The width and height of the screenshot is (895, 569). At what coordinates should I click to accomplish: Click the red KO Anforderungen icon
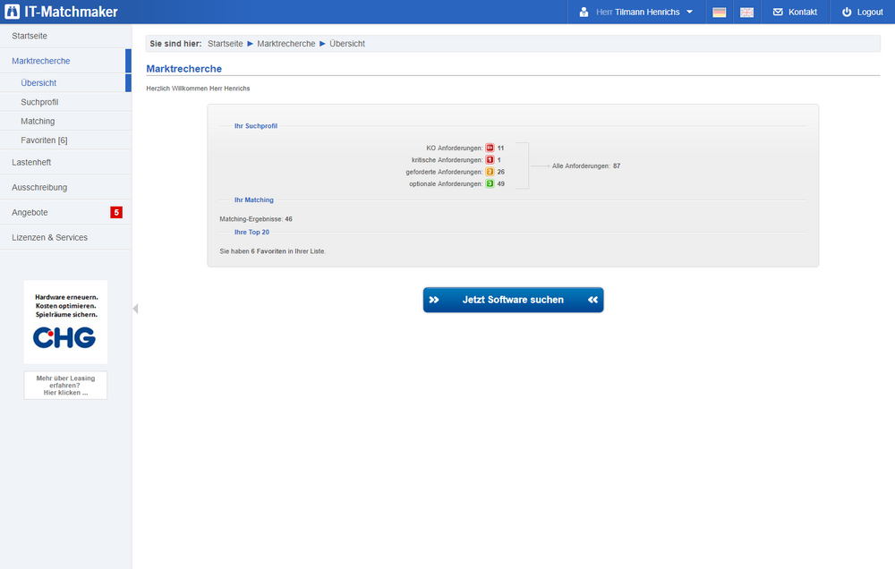tap(490, 148)
